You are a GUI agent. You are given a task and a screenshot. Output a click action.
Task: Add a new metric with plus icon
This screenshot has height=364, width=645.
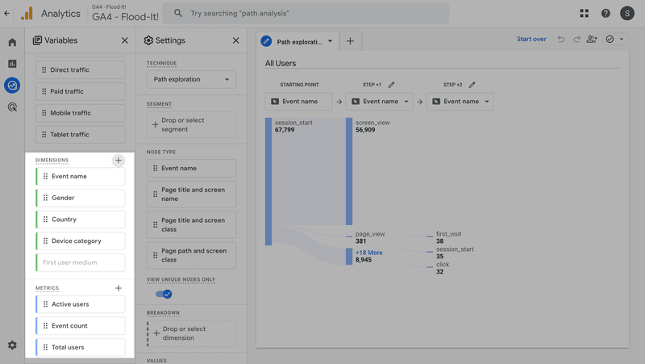tap(119, 288)
